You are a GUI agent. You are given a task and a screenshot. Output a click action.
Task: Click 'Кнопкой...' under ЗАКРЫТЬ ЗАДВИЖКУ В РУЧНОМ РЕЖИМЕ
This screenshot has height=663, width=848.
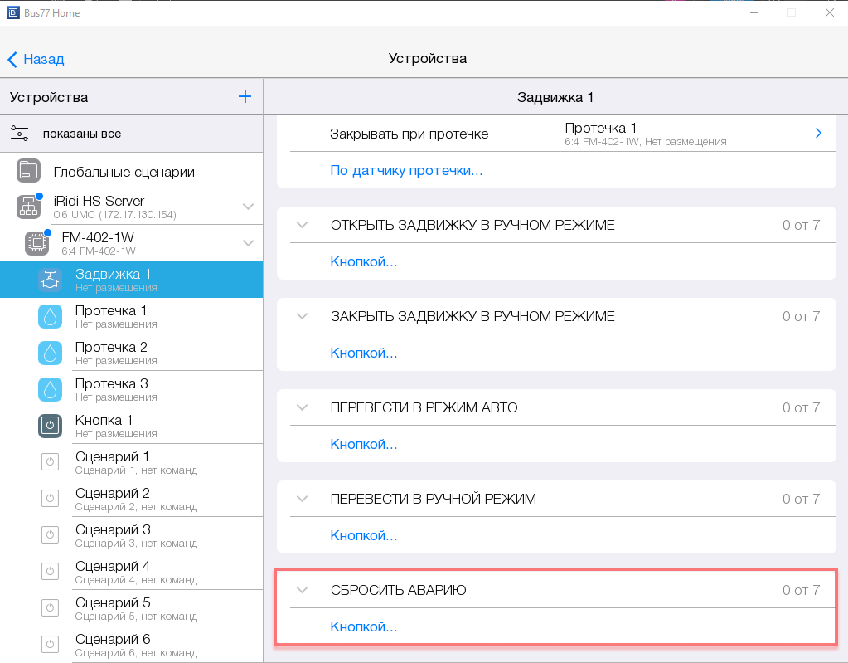tap(364, 353)
